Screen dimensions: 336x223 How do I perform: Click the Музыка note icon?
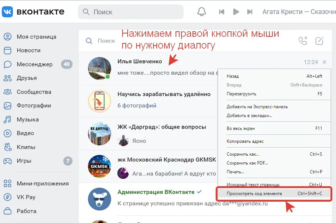coord(7,119)
